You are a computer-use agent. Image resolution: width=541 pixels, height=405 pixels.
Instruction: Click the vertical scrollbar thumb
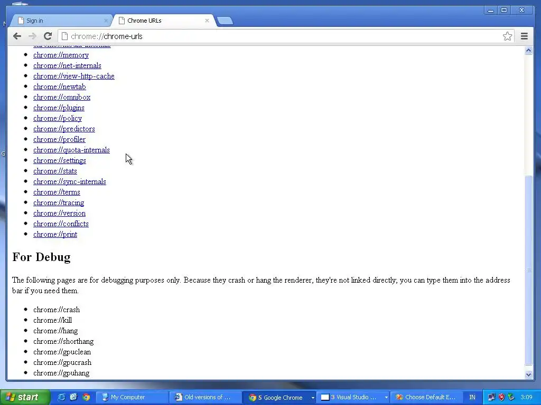(x=528, y=271)
